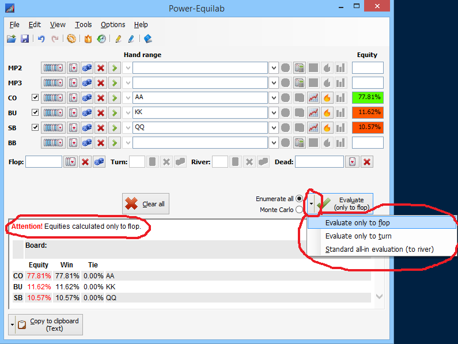
Task: Open Copy to clipboard format arrow
Action: point(12,325)
